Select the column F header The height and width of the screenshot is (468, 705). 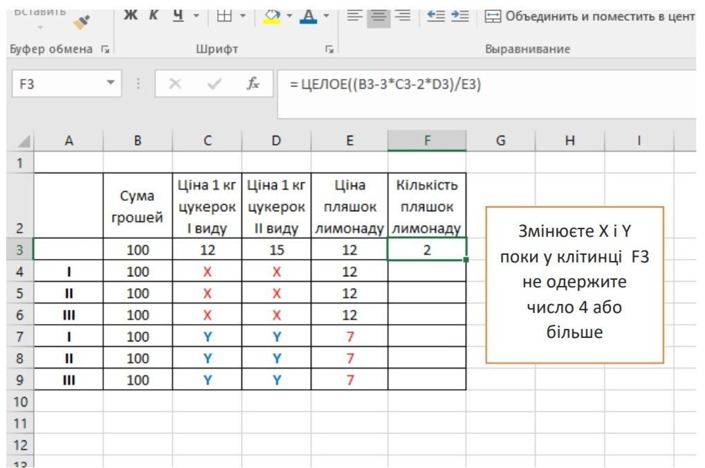(x=426, y=141)
